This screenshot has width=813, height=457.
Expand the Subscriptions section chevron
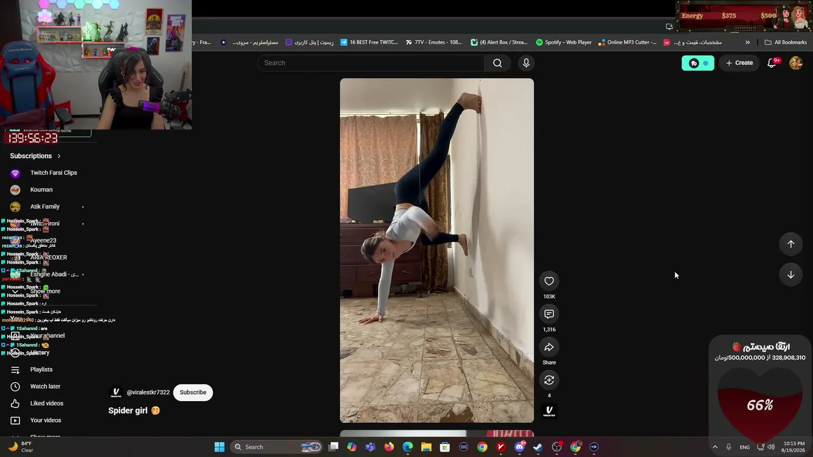pos(59,156)
